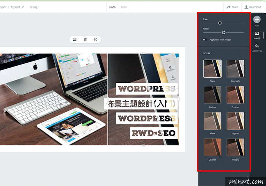This screenshot has height=186, width=266.
Task: Select the first WORDPRESS text block
Action: tap(147, 89)
